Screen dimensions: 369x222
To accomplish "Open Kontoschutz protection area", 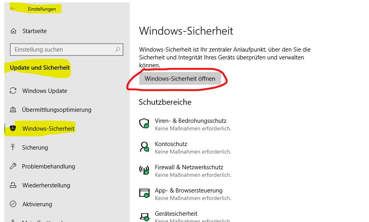I will tap(171, 144).
